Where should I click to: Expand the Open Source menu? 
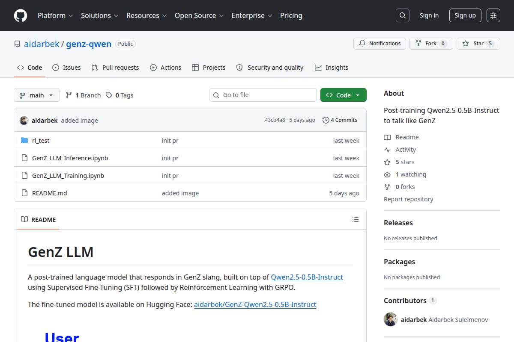pos(199,15)
